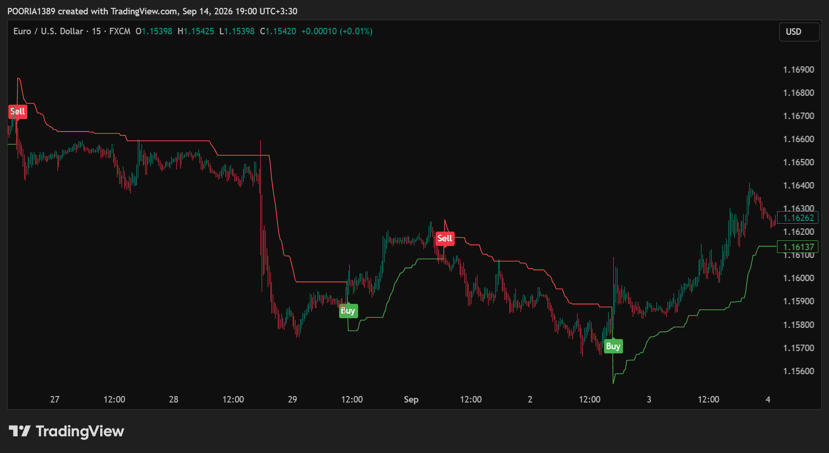Click the 1.16500 price axis label
Viewport: 829px width, 453px height.
coord(798,162)
